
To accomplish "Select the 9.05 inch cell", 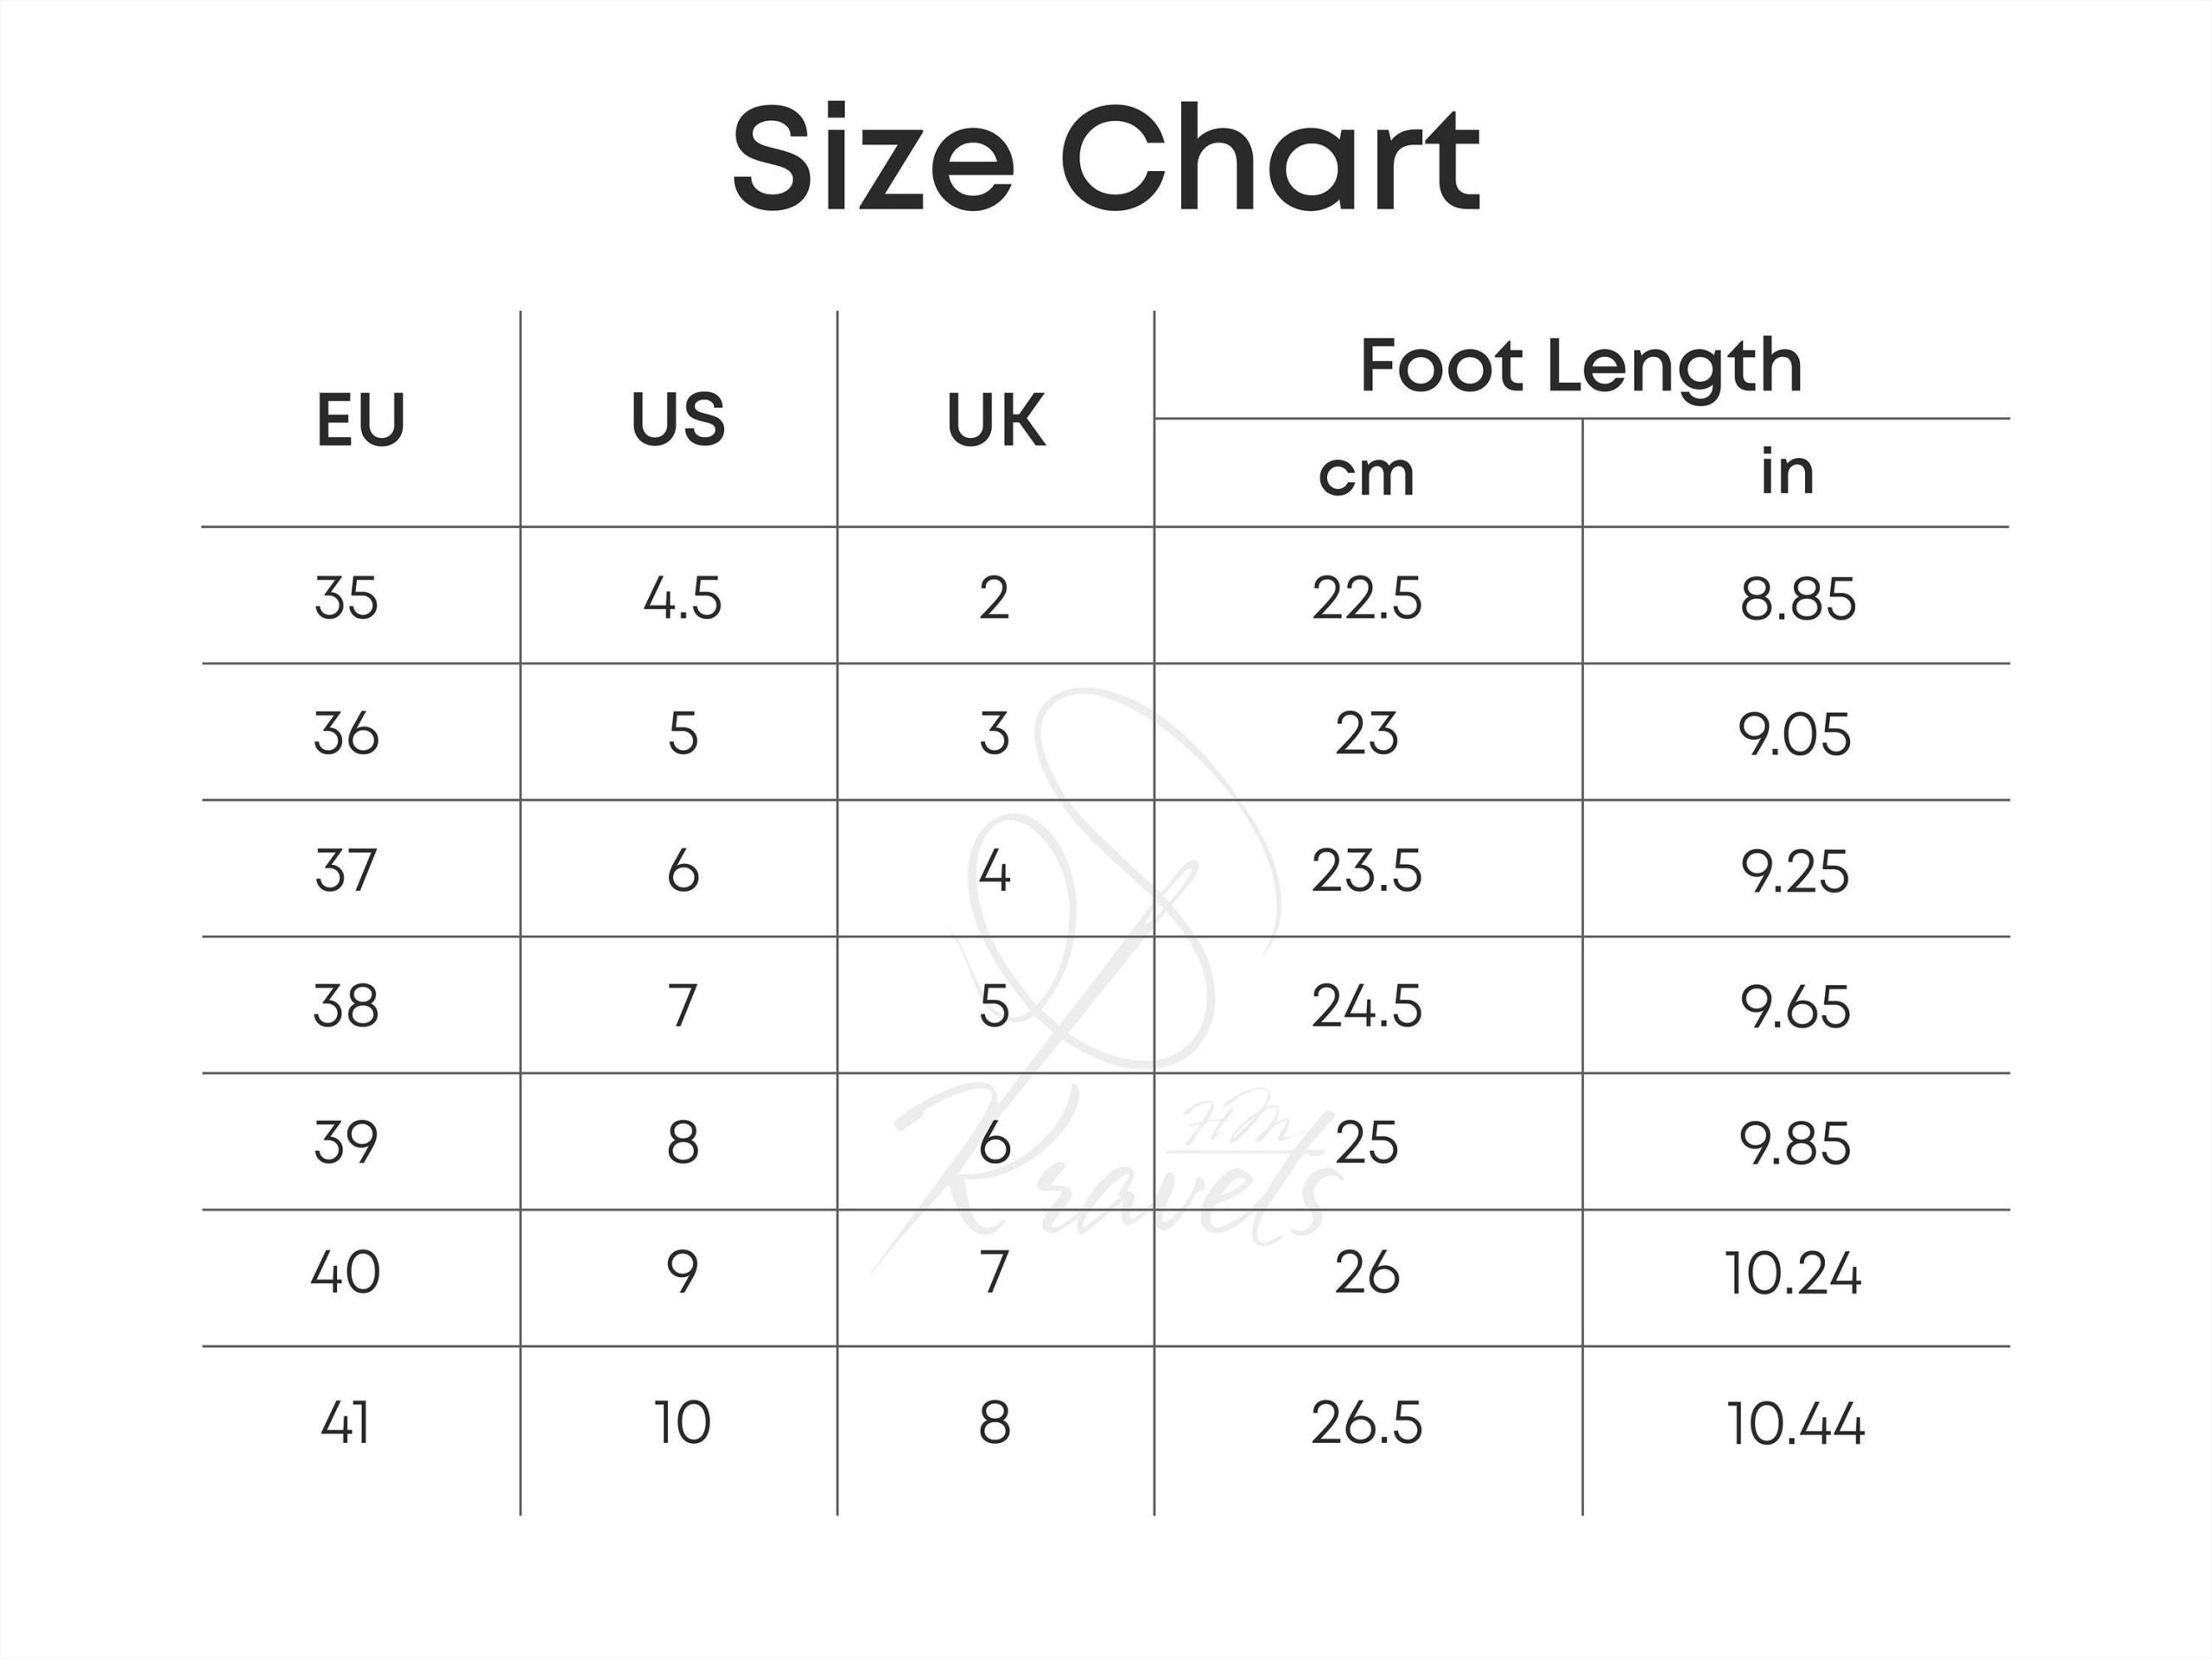I will click(1794, 735).
